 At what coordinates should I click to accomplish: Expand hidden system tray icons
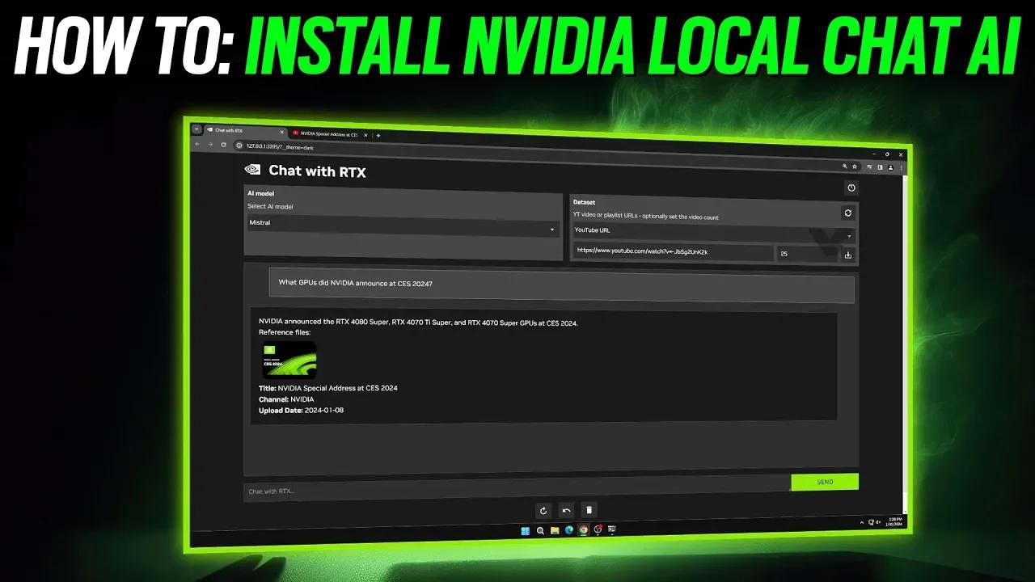click(x=862, y=522)
